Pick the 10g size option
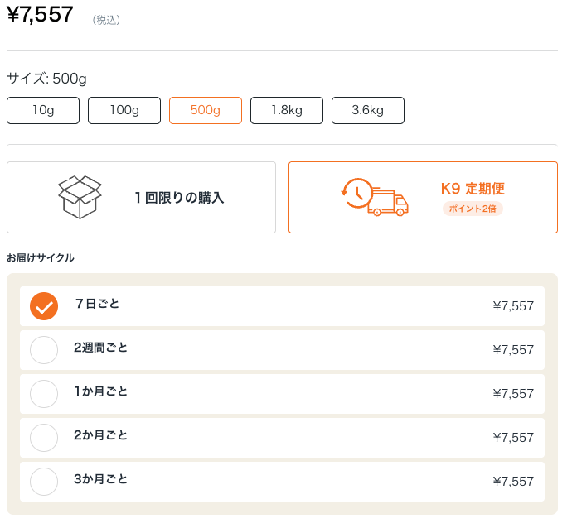572x528 pixels. 43,110
